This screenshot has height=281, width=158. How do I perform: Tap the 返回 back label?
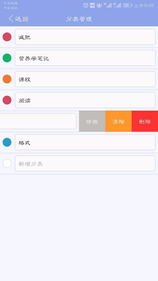(22, 19)
